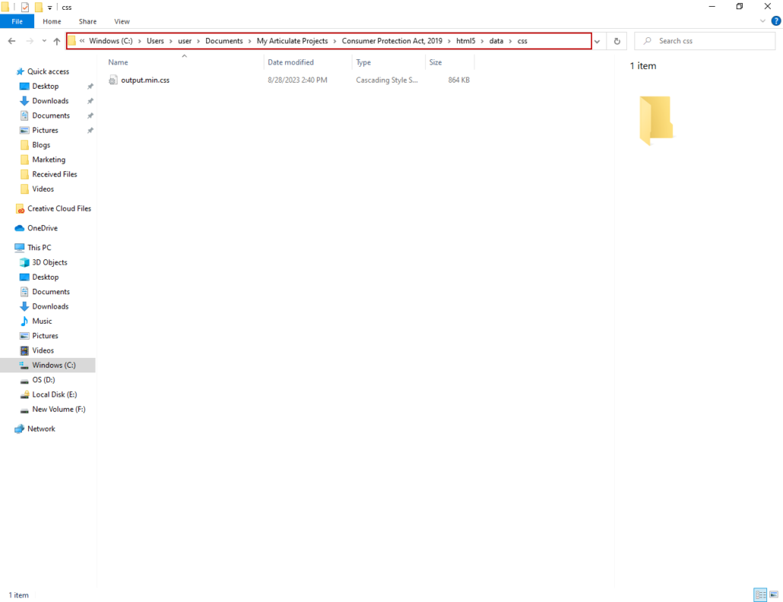783x602 pixels.
Task: Switch to Details view icon in status bar
Action: 760,594
